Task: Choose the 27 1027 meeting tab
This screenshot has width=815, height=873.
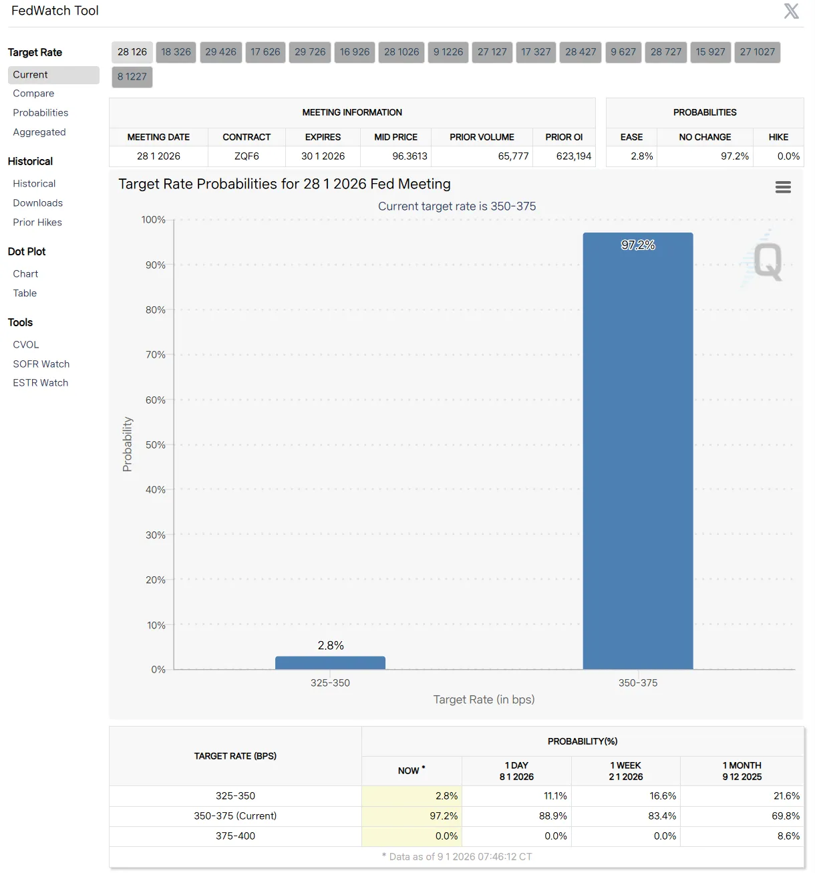Action: 757,52
